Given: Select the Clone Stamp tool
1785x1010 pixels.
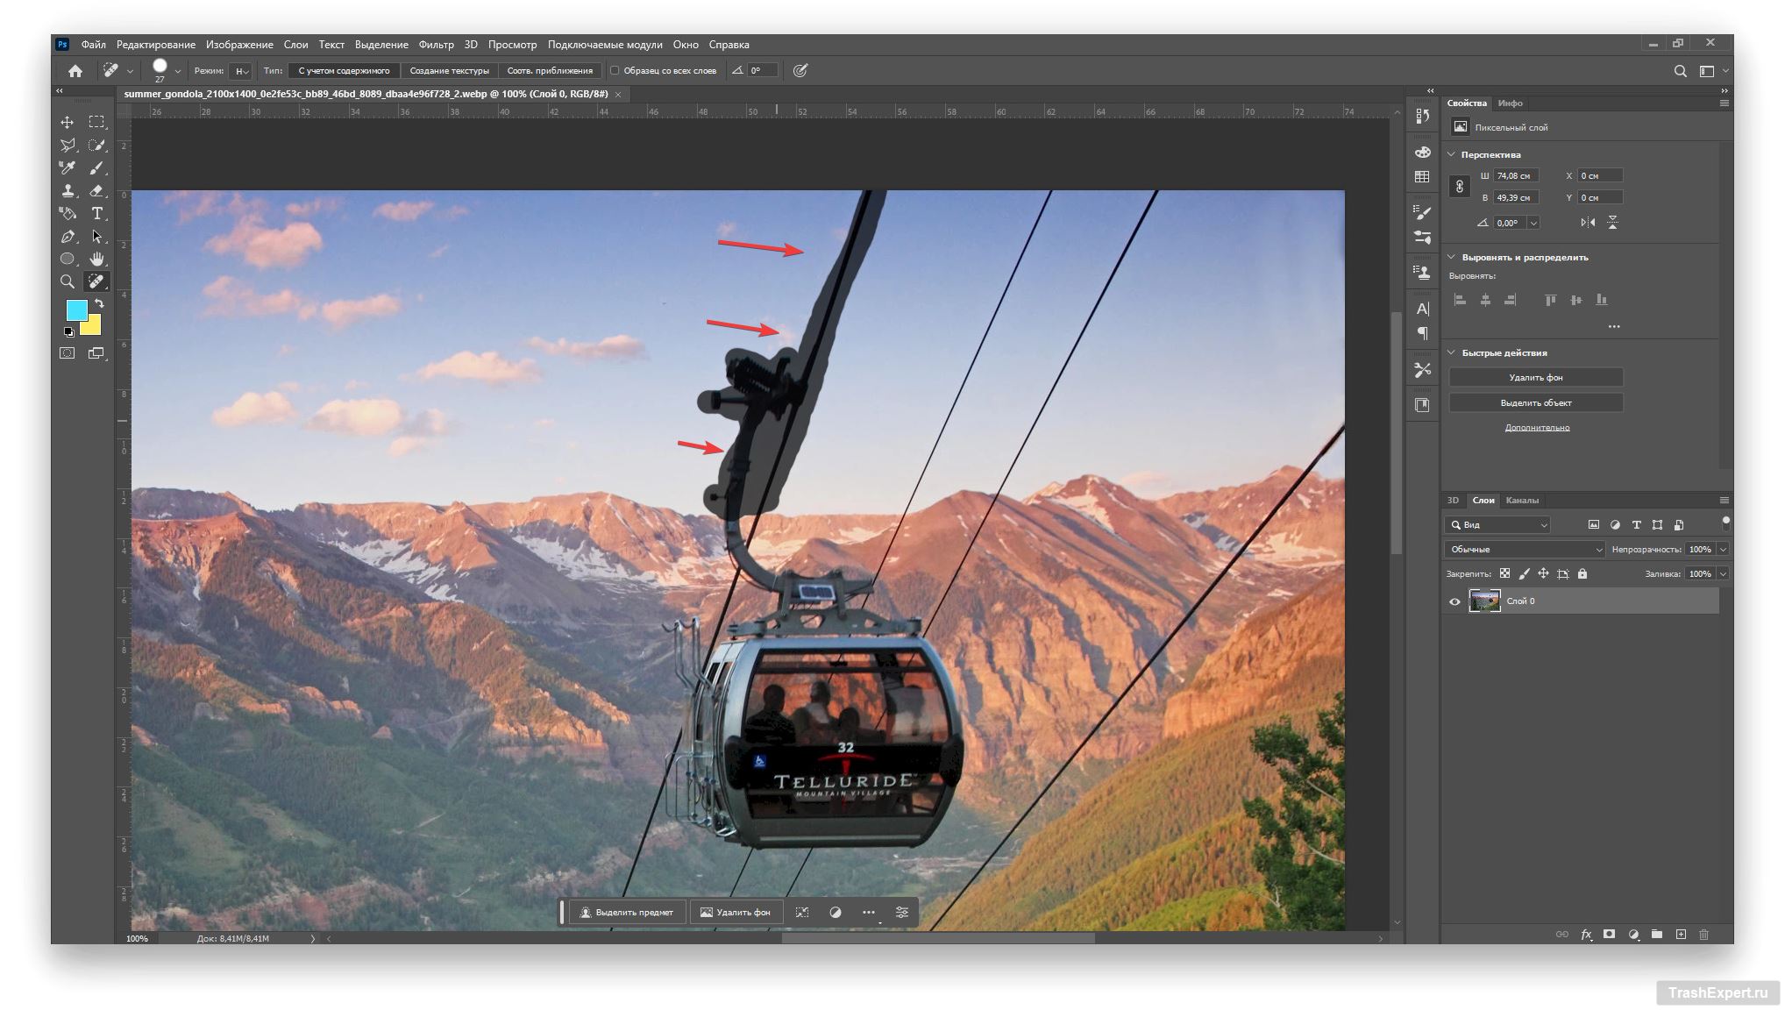Looking at the screenshot, I should click(68, 190).
